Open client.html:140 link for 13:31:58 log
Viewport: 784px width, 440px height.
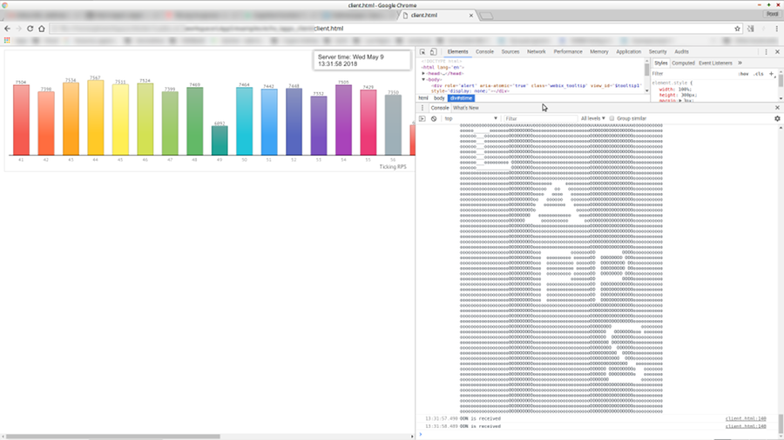(x=746, y=427)
